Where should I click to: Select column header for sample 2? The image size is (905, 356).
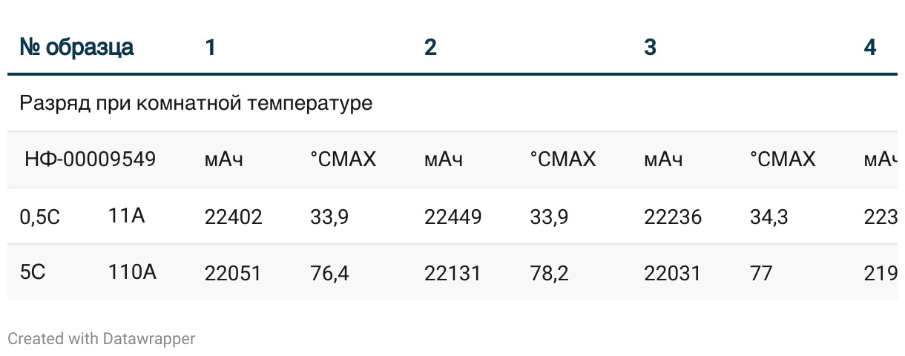(430, 47)
